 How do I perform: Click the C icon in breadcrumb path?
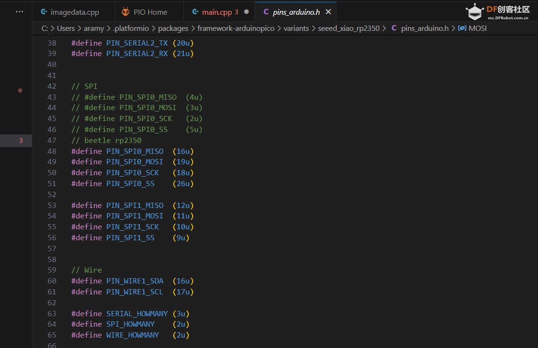tap(394, 28)
